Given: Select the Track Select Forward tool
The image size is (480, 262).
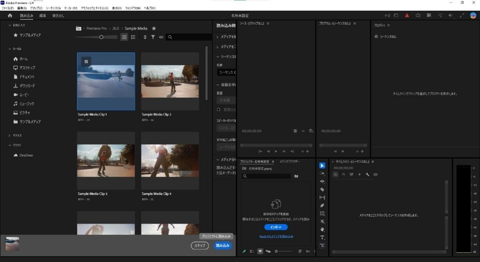Looking at the screenshot, I should [322, 173].
